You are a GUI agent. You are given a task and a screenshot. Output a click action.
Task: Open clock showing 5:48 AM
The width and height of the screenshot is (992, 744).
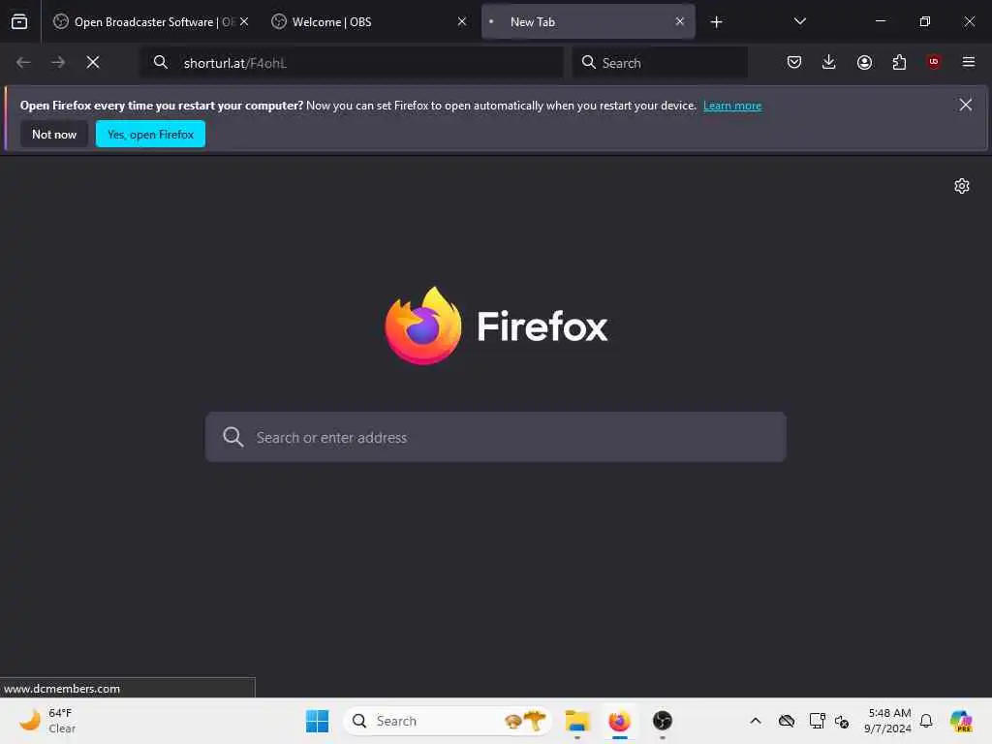click(888, 721)
